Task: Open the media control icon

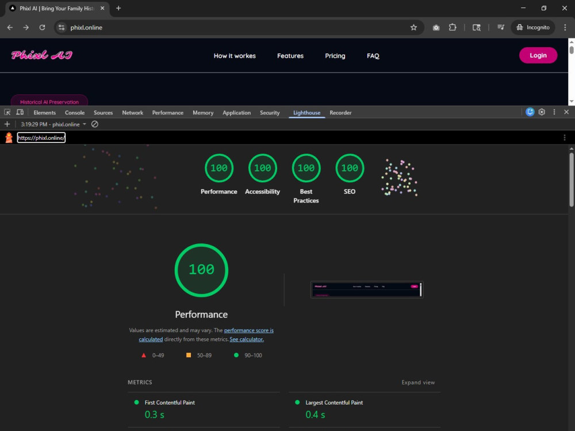Action: [501, 28]
